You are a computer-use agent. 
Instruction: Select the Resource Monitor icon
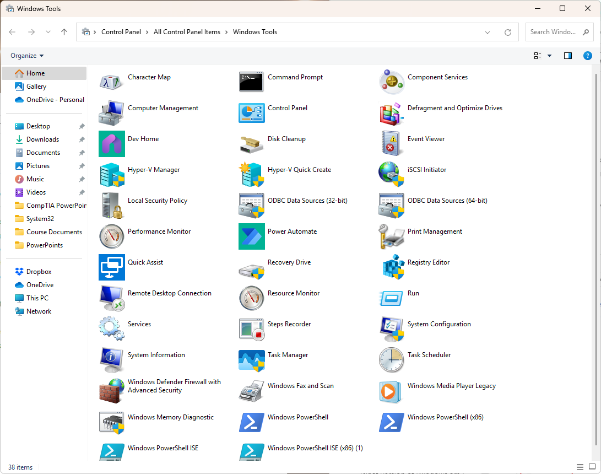pos(252,298)
